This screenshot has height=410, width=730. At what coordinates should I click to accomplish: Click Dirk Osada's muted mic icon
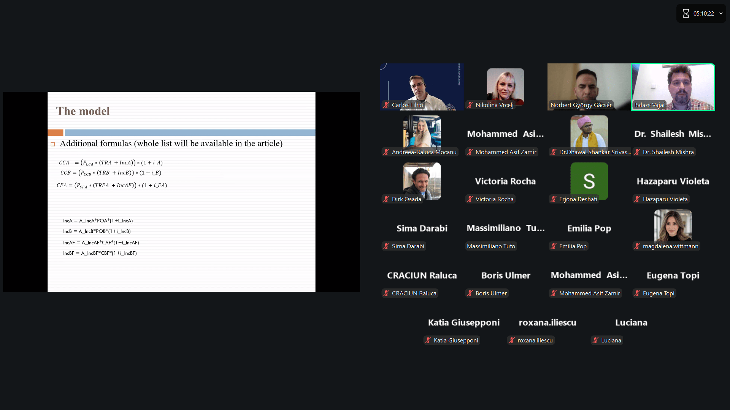[386, 199]
